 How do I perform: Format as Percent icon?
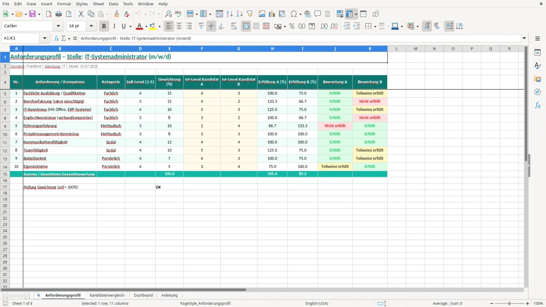point(292,26)
